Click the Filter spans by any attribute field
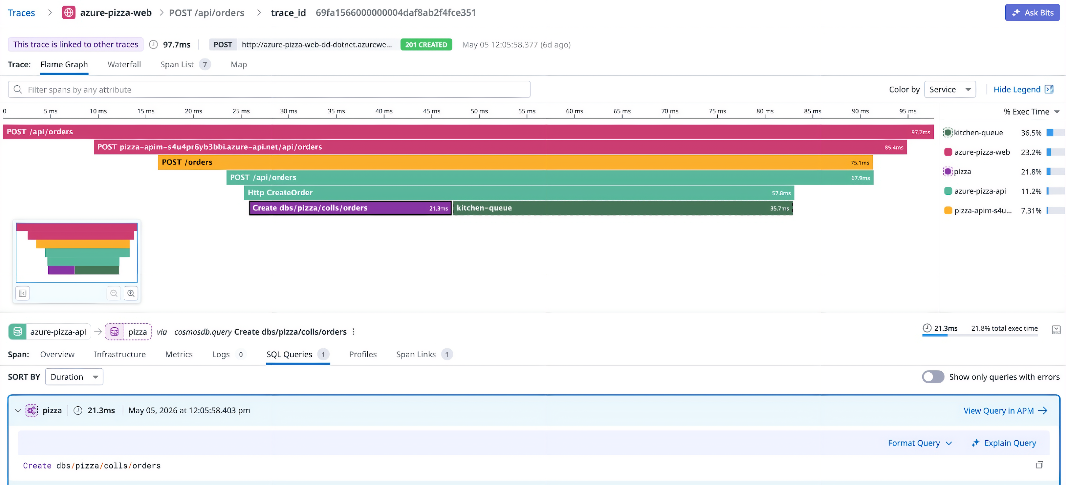 pyautogui.click(x=269, y=89)
